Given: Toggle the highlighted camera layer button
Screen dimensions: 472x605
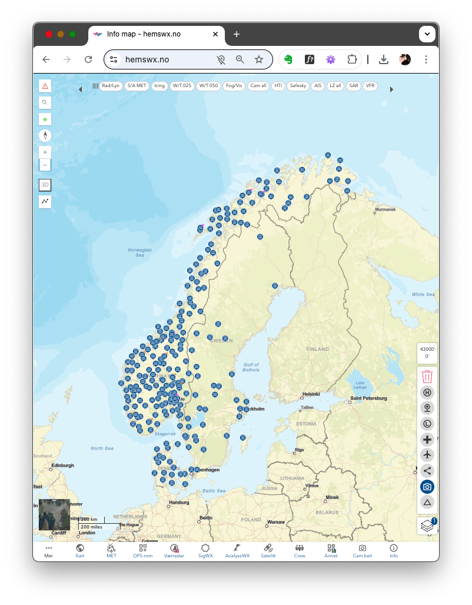Looking at the screenshot, I should pos(427,487).
